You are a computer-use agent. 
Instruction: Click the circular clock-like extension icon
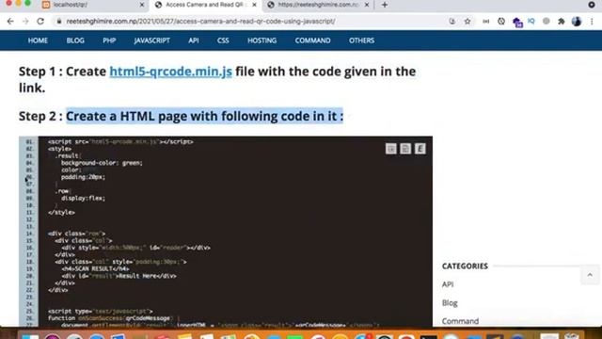tap(501, 22)
